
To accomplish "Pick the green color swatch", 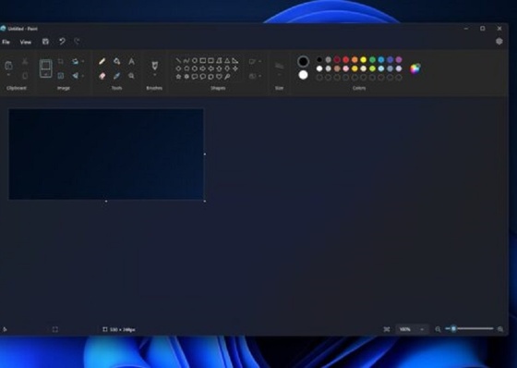I will tap(372, 60).
